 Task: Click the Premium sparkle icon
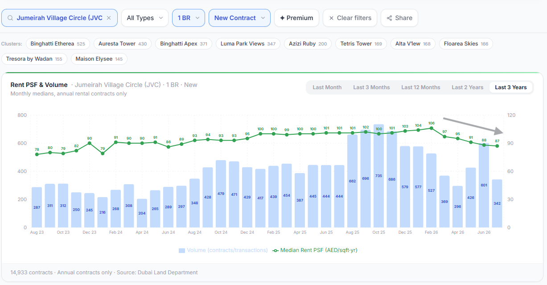tap(282, 18)
